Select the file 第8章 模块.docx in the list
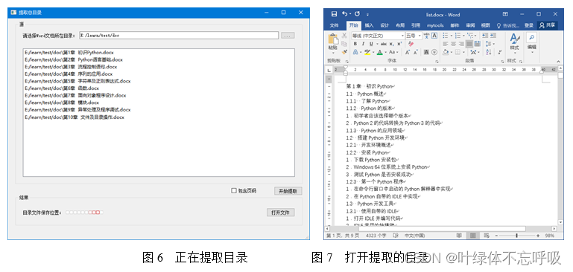573x272 pixels. click(x=62, y=103)
